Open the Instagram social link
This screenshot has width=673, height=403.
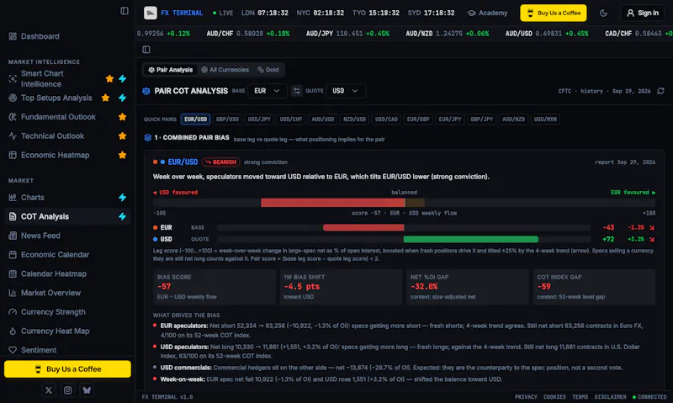pos(68,390)
